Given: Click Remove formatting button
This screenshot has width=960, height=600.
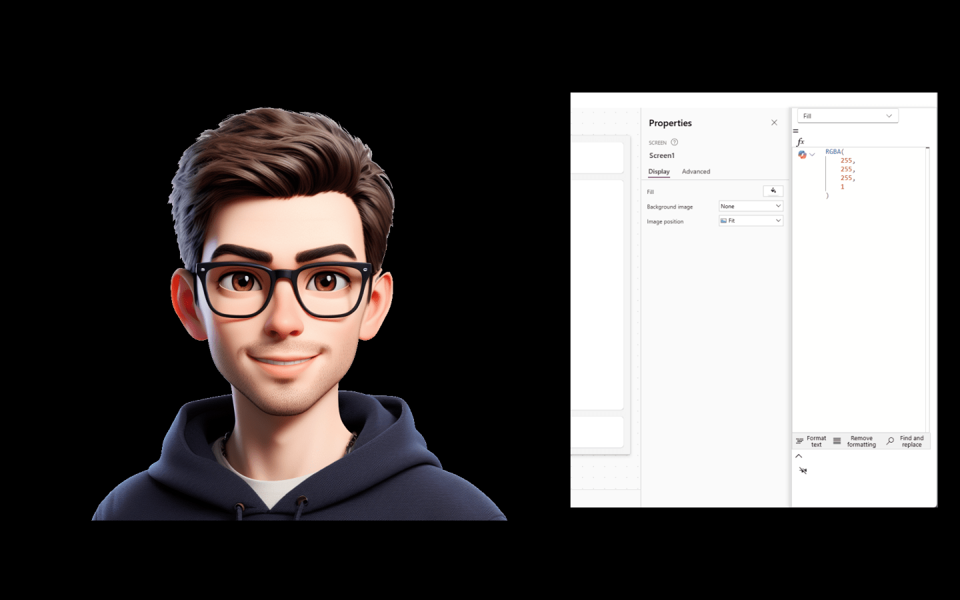Looking at the screenshot, I should click(855, 441).
